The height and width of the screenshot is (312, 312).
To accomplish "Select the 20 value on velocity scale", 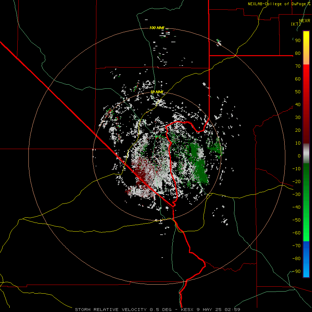I will [298, 130].
